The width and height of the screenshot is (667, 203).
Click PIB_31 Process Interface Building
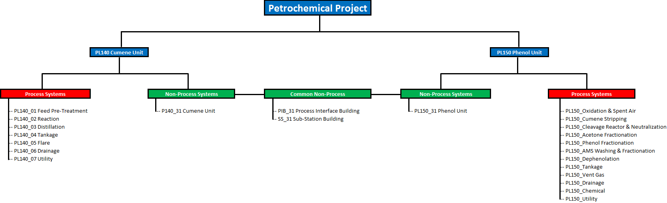click(319, 111)
